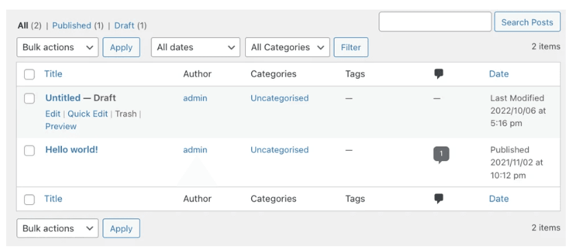Click the Search Posts button
572x251 pixels.
click(527, 22)
